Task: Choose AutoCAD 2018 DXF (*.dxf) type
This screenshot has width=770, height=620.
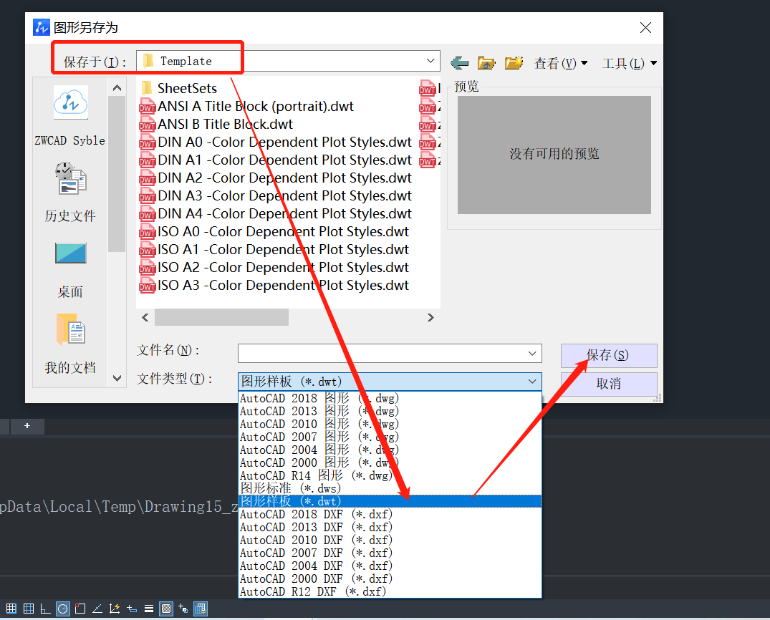Action: (390, 514)
